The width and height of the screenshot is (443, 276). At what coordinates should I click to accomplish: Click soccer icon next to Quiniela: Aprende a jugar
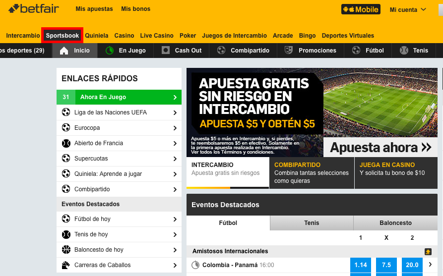66,173
